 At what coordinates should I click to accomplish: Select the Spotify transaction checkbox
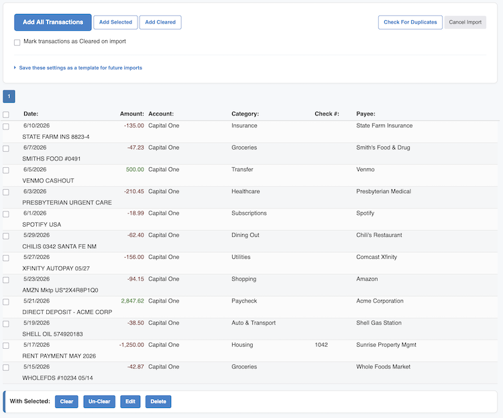pos(6,214)
